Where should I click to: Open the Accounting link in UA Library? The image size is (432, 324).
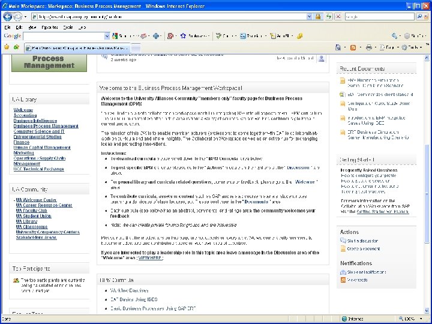click(25, 115)
